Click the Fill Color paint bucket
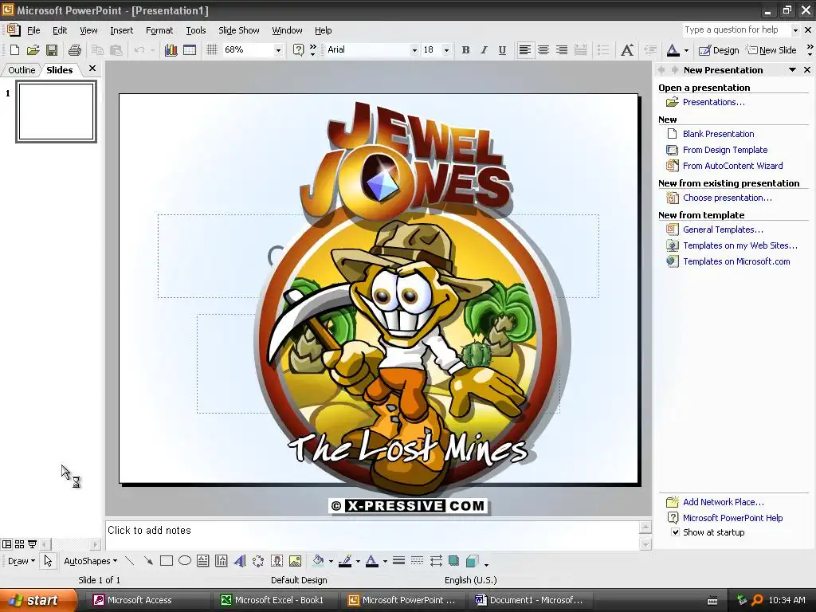 pyautogui.click(x=318, y=561)
